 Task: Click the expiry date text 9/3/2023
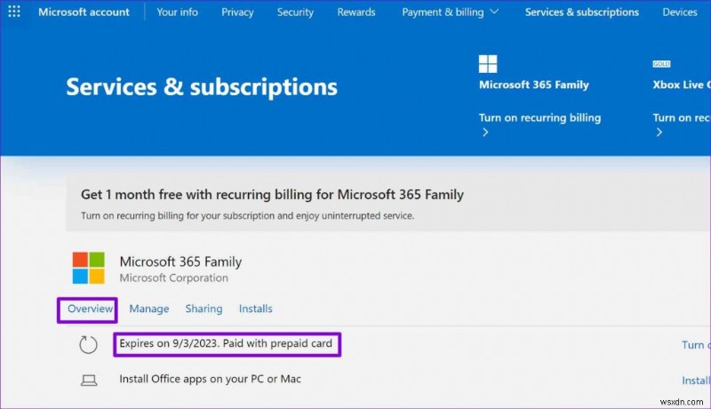tap(195, 344)
